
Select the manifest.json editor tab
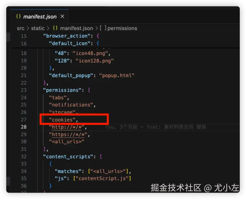coord(40,16)
